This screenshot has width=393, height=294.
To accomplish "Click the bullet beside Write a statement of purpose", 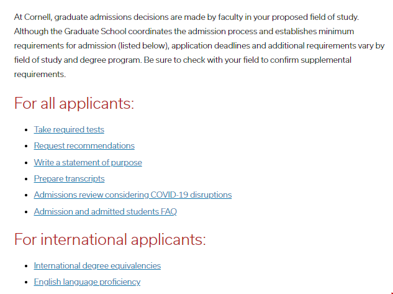I will coord(26,163).
